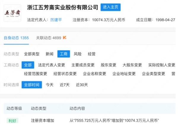Click the 动态类型 column header
Image resolution: width=178 pixels, height=124 pixels.
click(39, 109)
